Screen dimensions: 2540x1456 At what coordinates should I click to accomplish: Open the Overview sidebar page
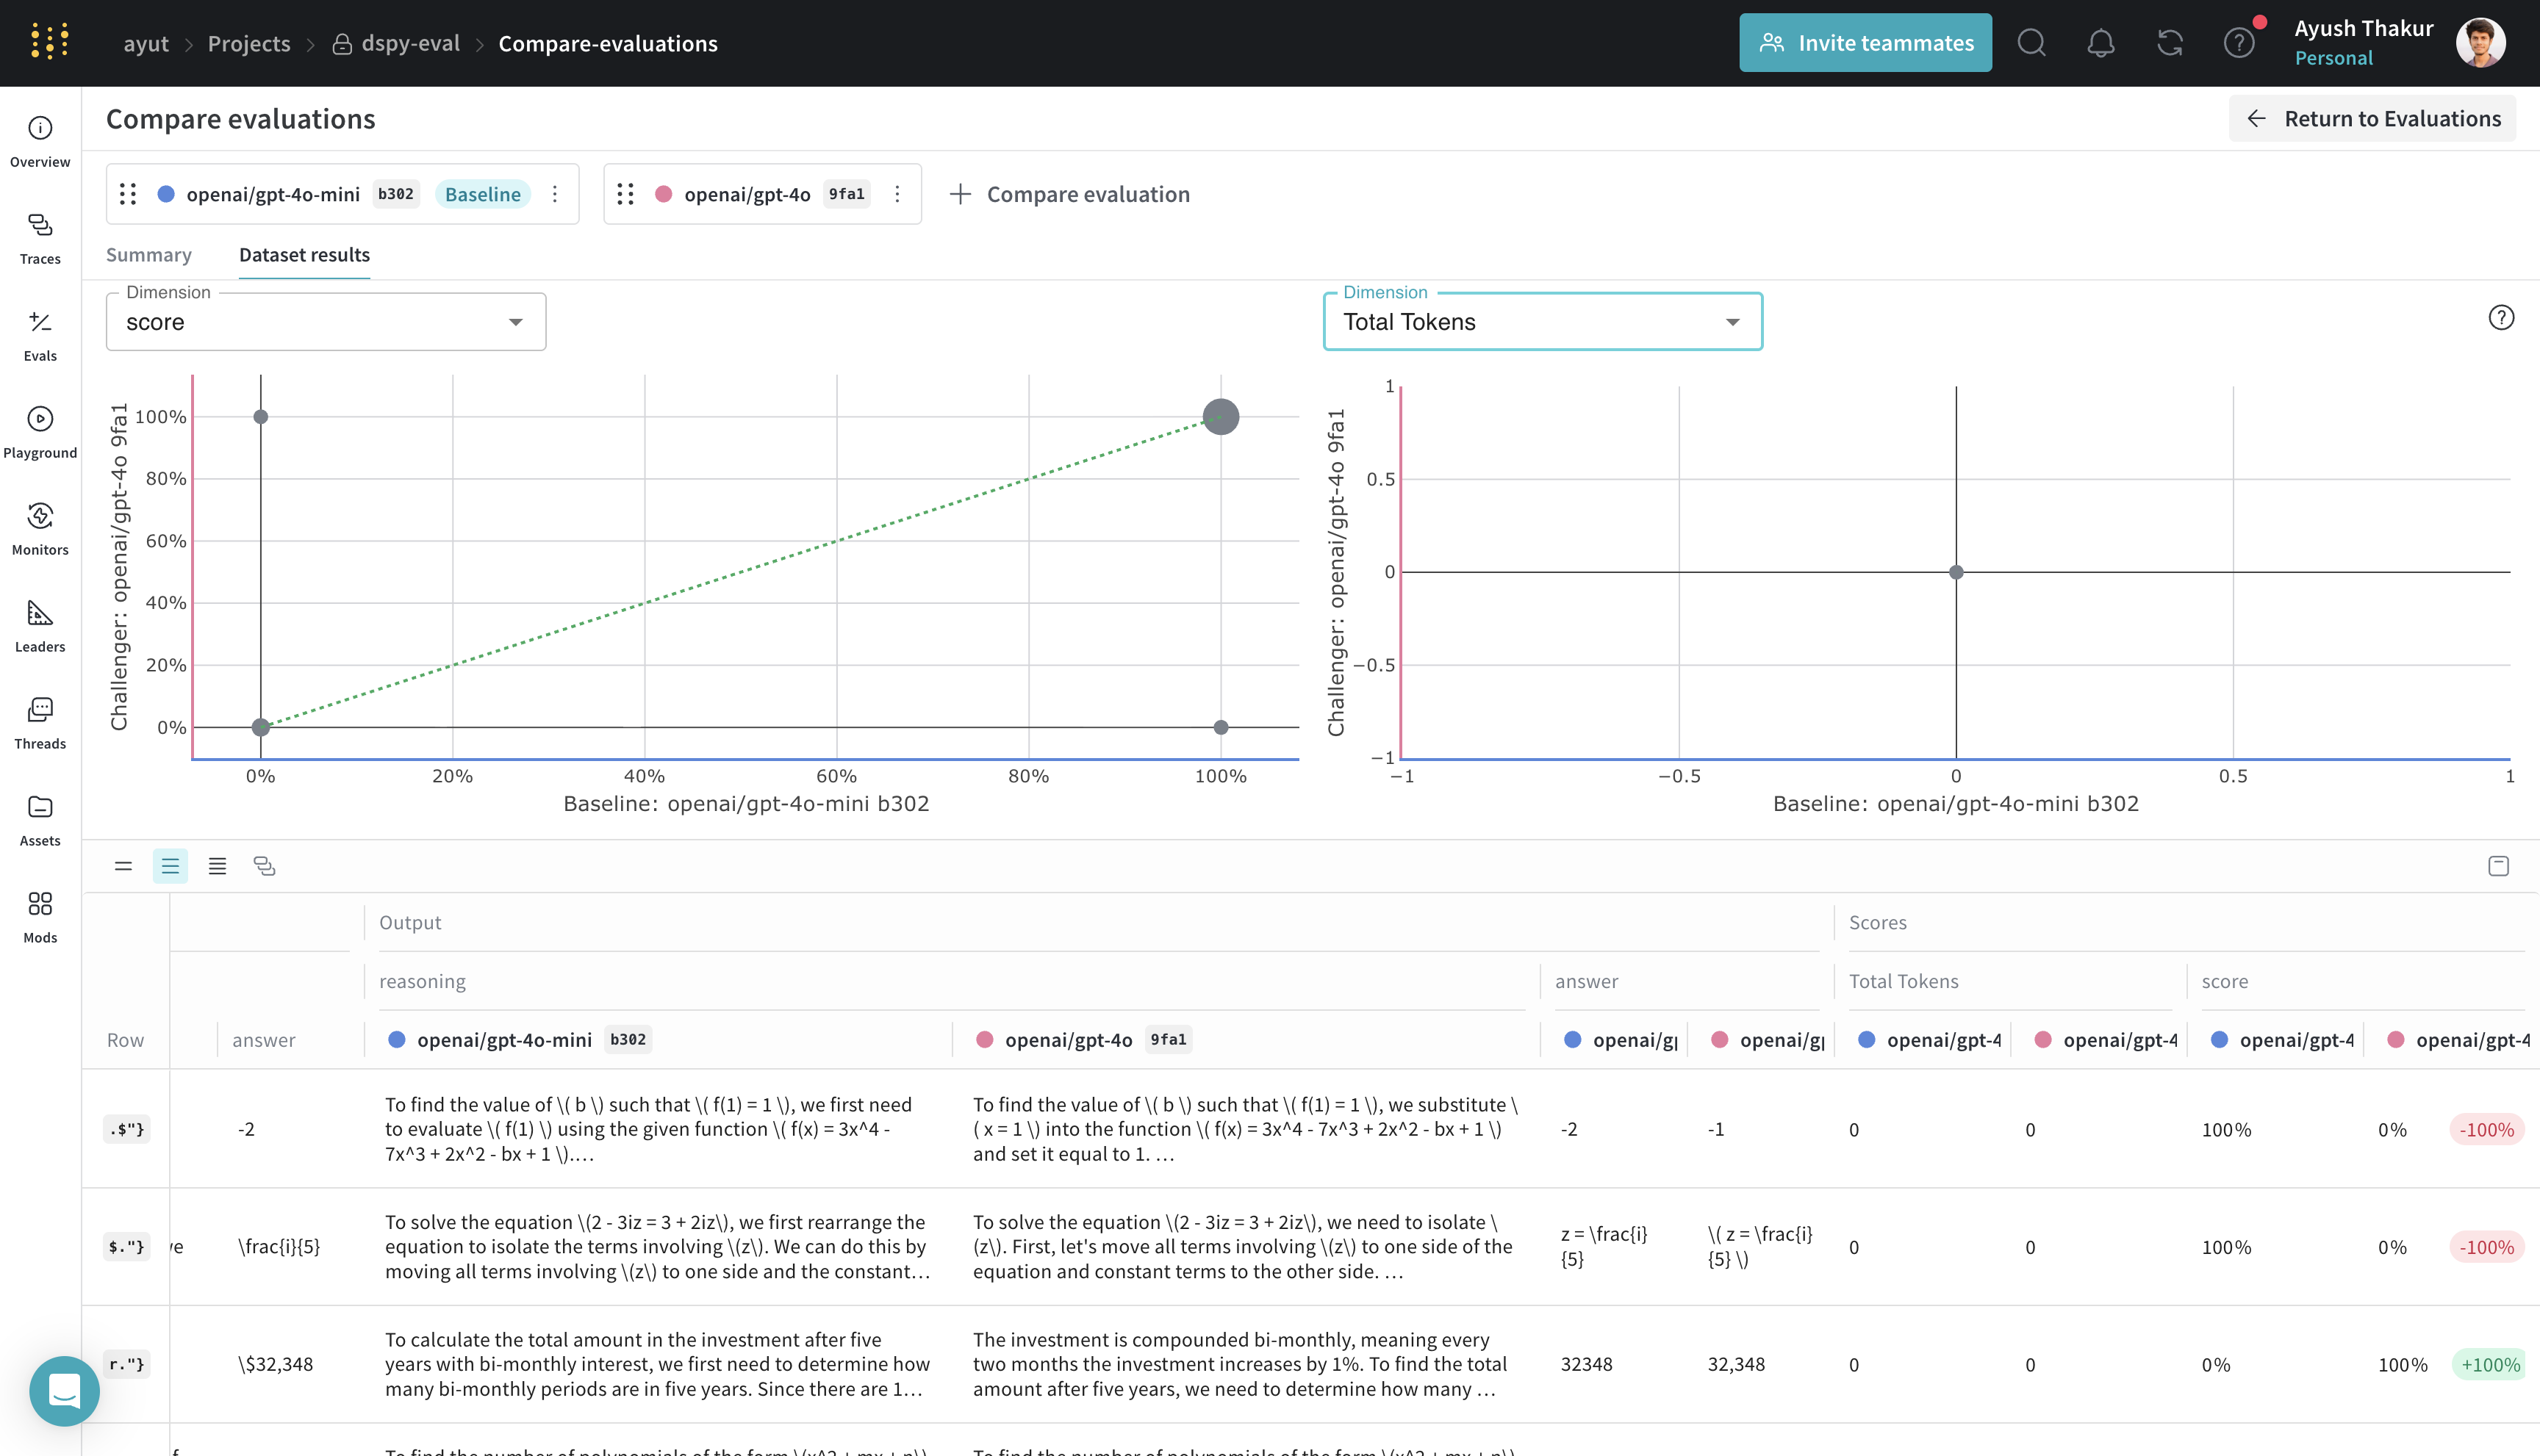point(40,141)
